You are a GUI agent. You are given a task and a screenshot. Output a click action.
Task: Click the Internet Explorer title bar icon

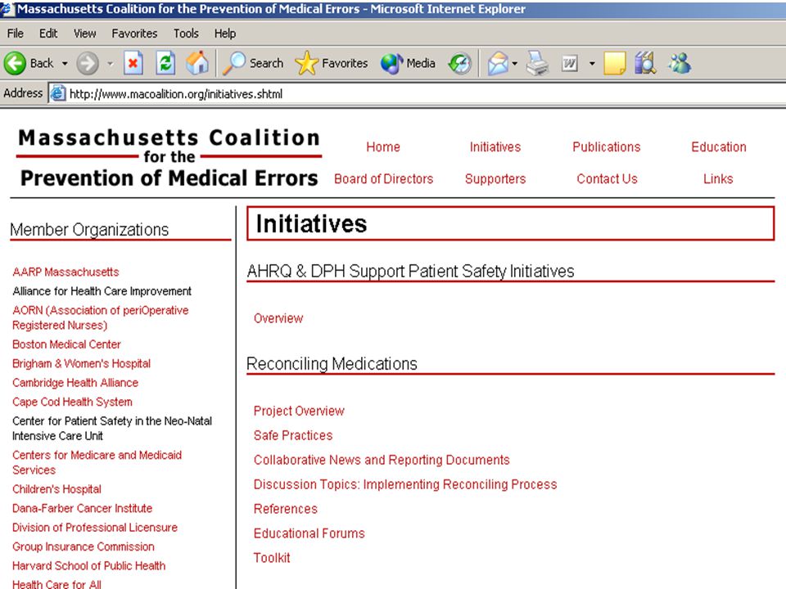[7, 9]
